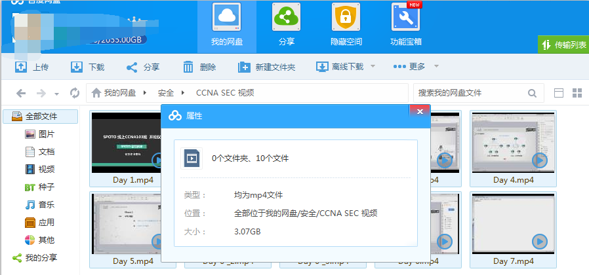The height and width of the screenshot is (275, 589).
Task: Select 图片 category in the sidebar
Action: coord(40,134)
